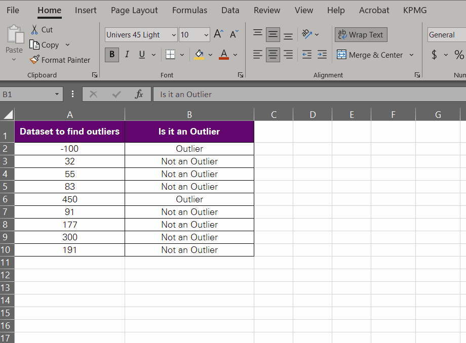This screenshot has width=466, height=343.
Task: Apply accounting number format with dollar icon
Action: point(433,55)
